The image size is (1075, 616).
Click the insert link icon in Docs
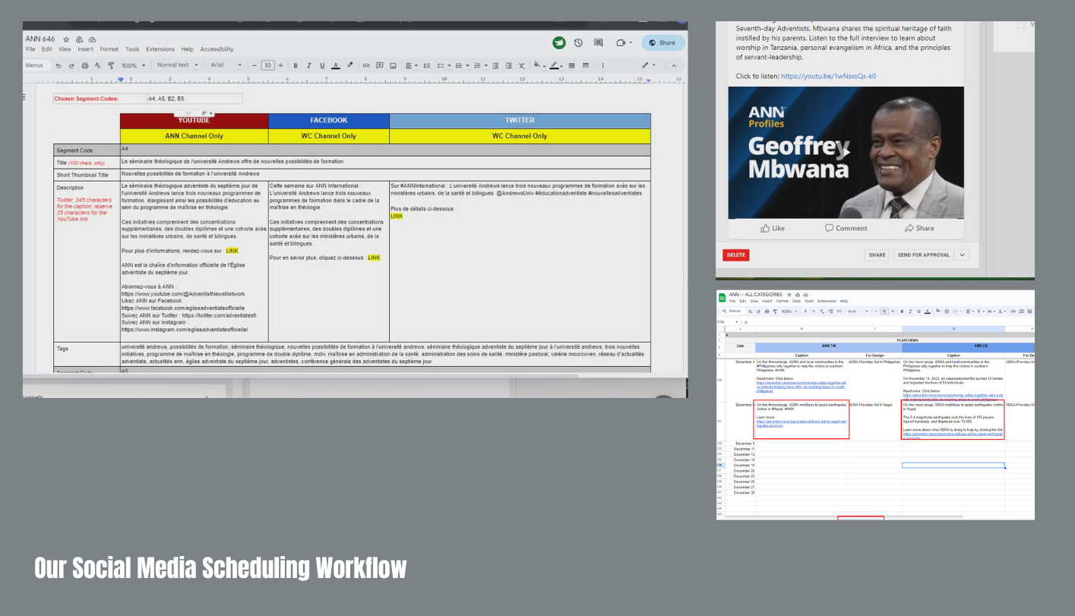366,65
